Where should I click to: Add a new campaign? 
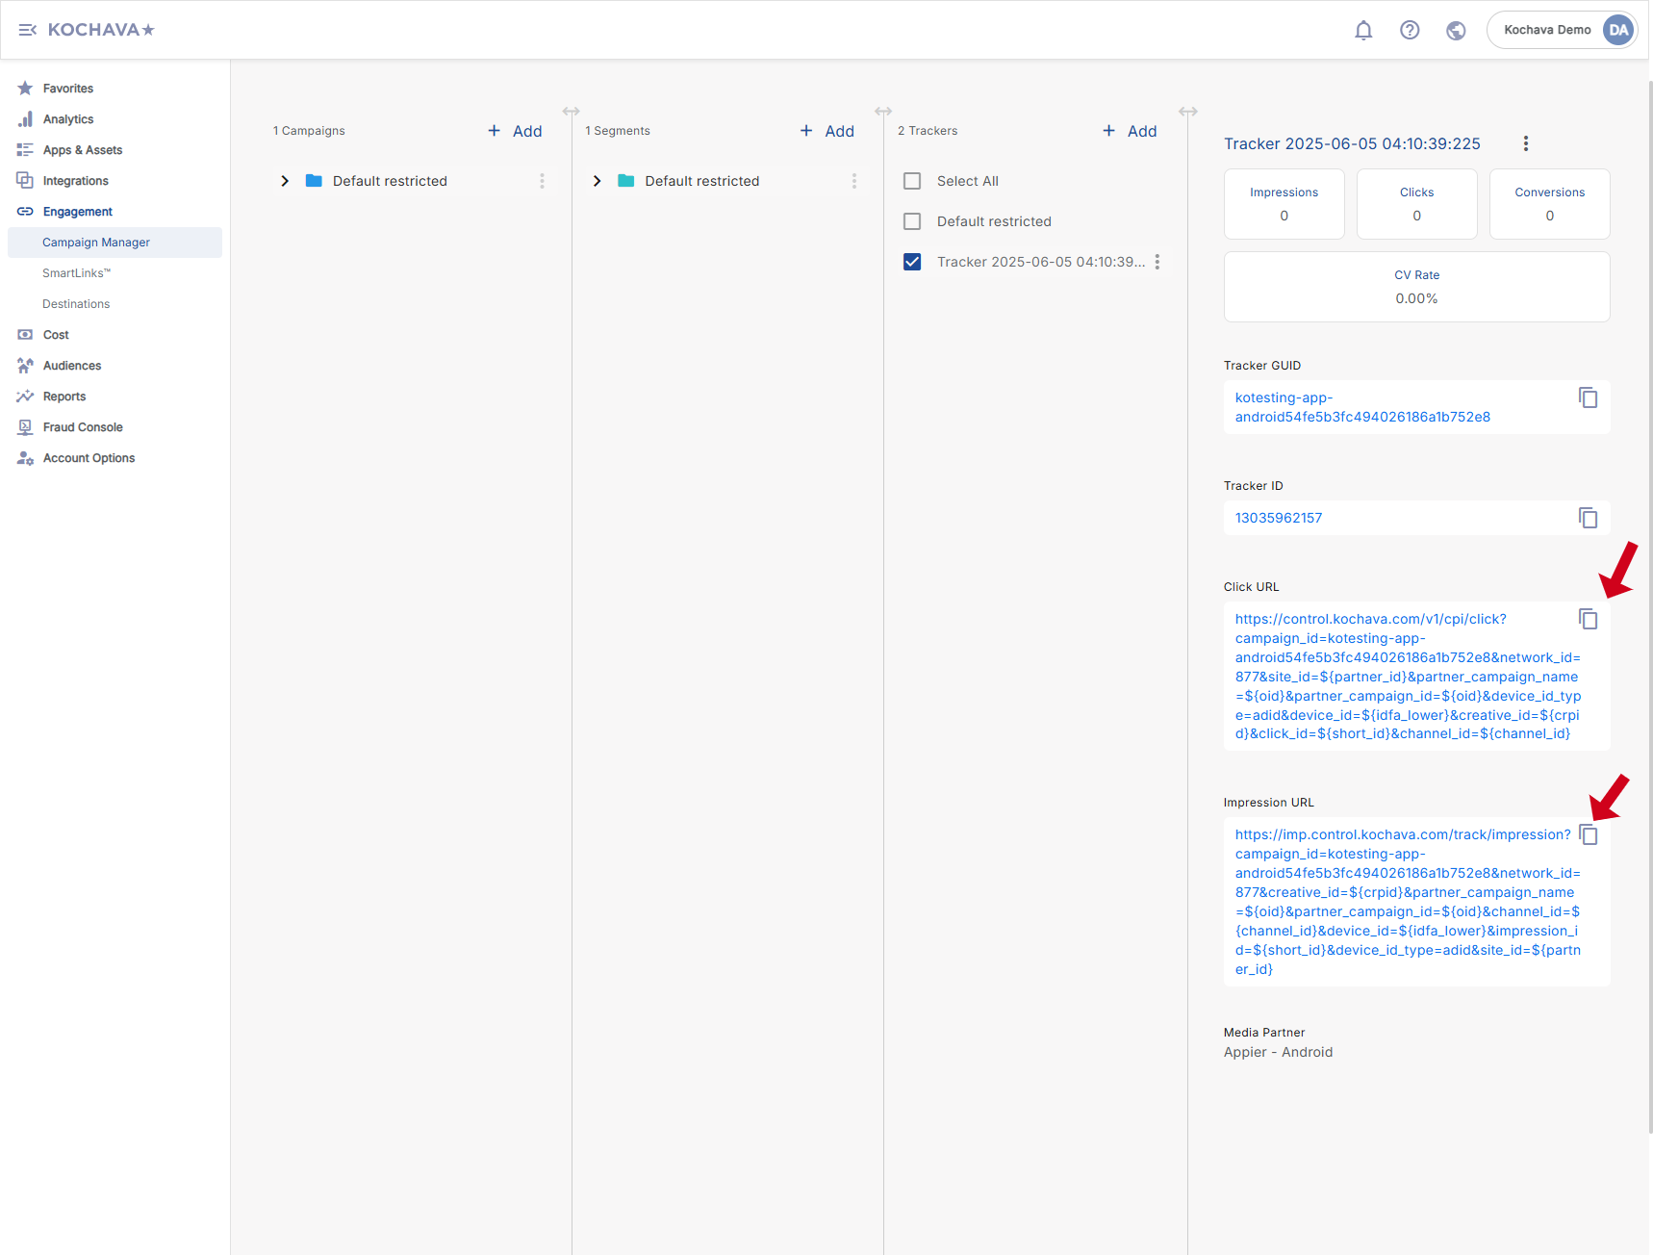click(x=516, y=131)
